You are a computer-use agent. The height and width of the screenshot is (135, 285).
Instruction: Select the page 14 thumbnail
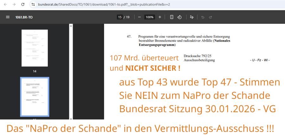[x=35, y=48]
